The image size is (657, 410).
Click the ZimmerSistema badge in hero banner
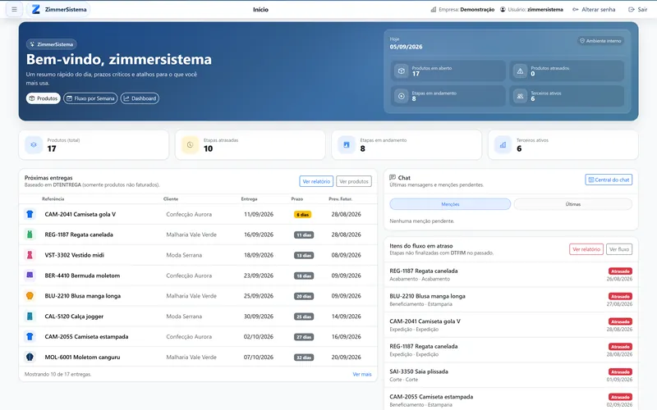point(52,44)
